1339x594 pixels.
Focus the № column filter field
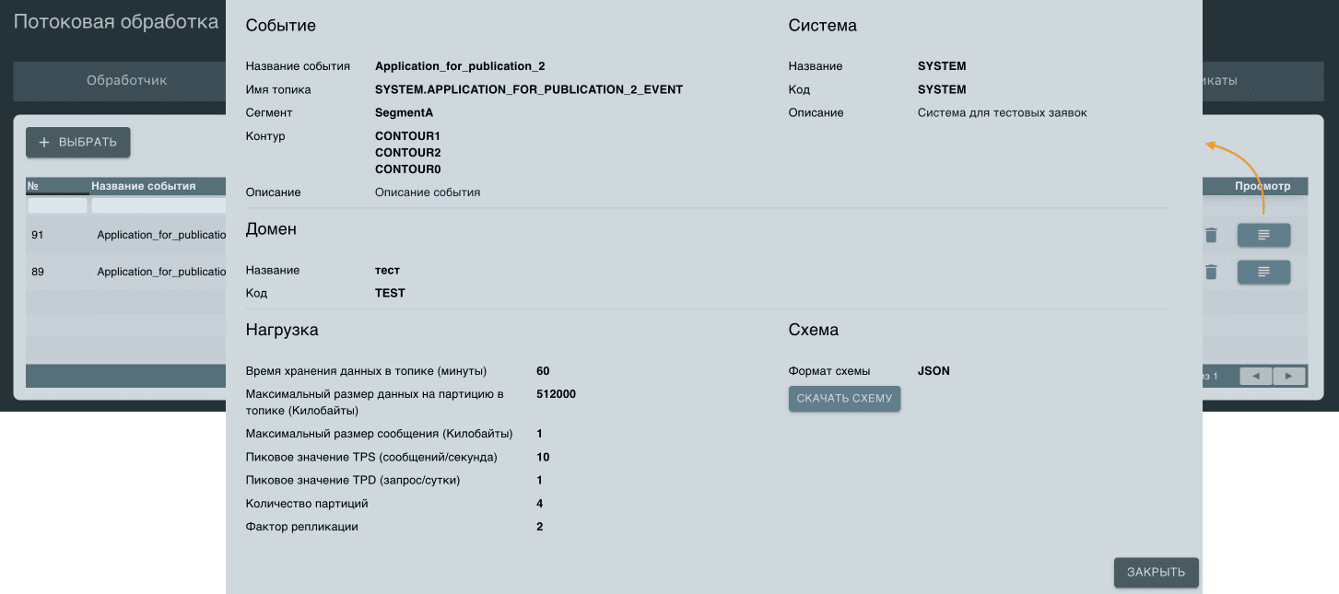(57, 205)
